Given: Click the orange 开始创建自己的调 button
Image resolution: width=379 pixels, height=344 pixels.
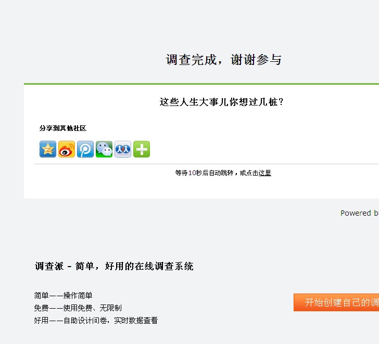Looking at the screenshot, I should (336, 302).
